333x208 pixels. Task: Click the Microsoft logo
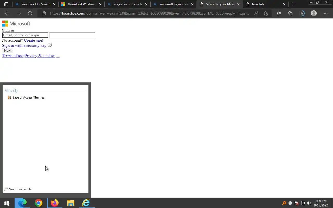(x=16, y=24)
